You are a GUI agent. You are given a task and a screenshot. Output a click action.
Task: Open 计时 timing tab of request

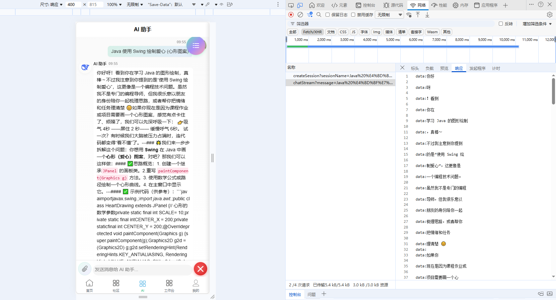coord(496,68)
